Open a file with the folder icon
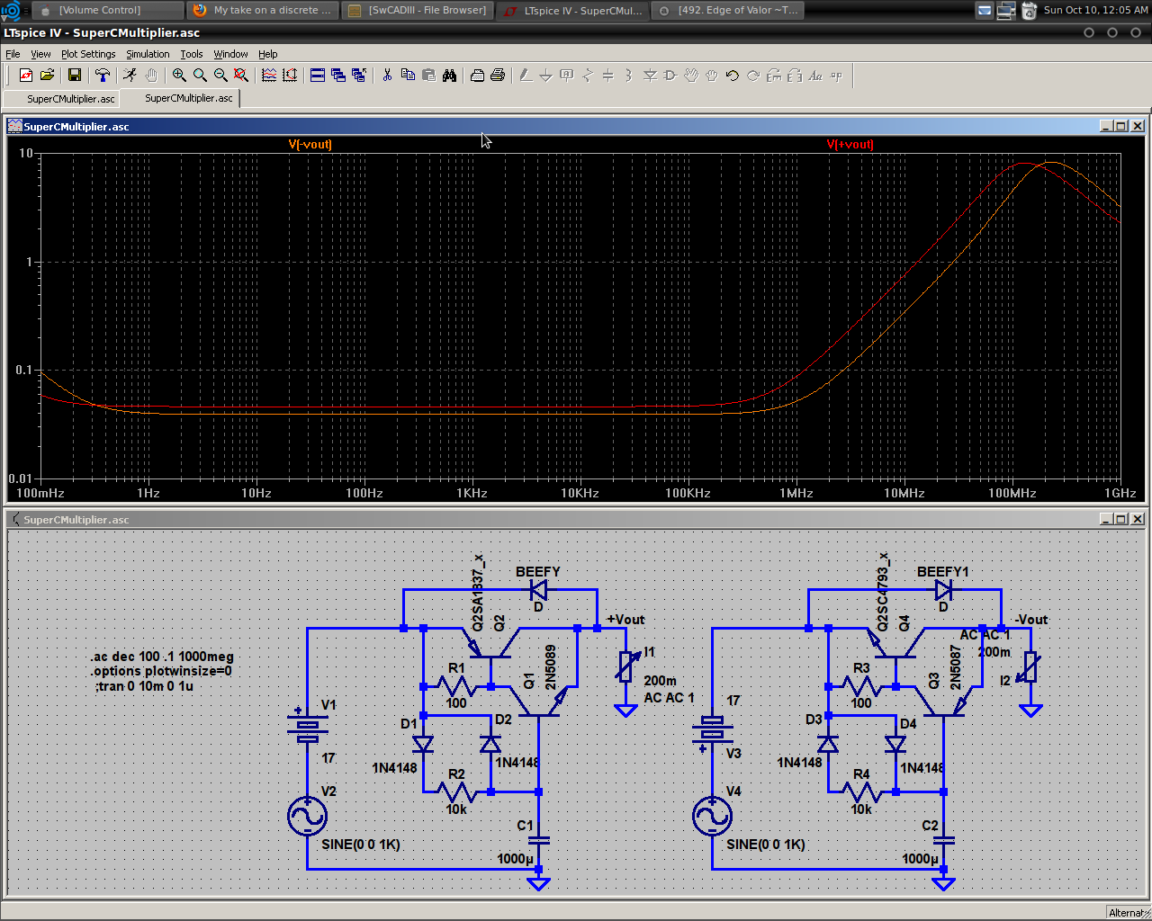This screenshot has height=921, width=1152. click(47, 76)
